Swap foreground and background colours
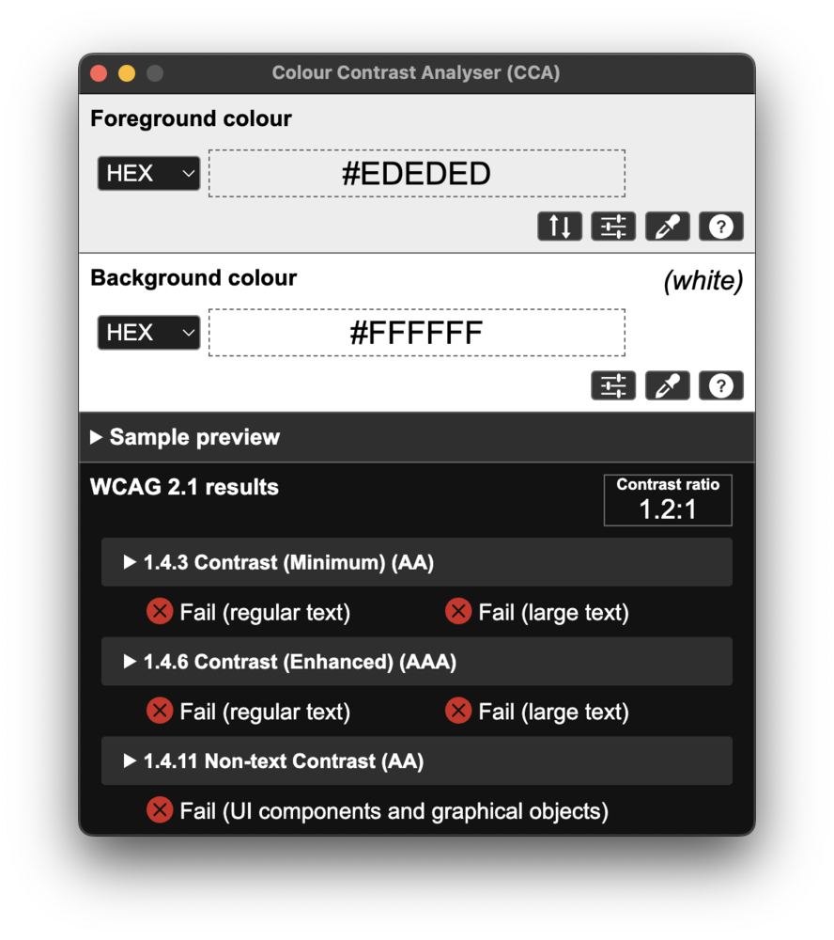The height and width of the screenshot is (940, 834). (560, 226)
